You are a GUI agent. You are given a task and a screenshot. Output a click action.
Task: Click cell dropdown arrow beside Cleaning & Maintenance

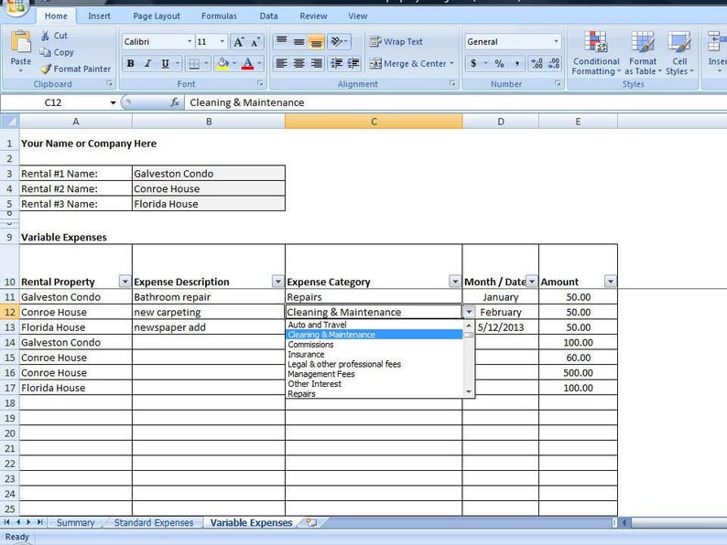coord(469,312)
